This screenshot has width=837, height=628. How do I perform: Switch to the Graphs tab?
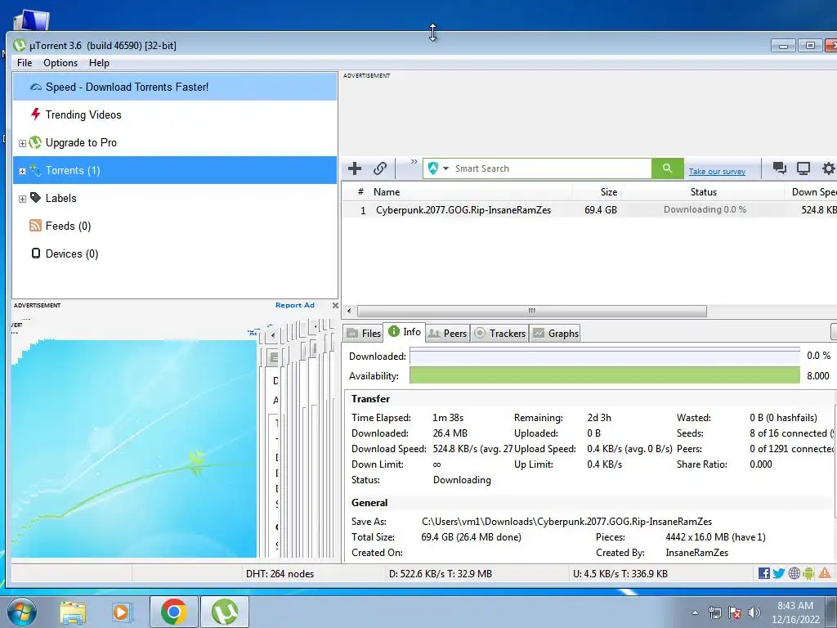click(556, 334)
